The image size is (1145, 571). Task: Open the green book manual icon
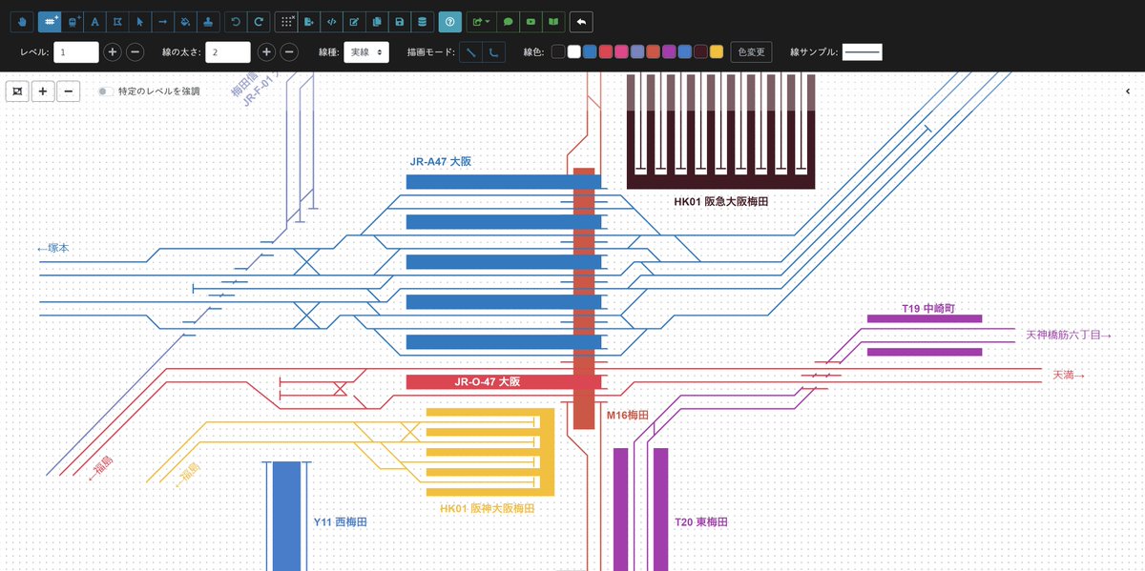click(x=554, y=21)
